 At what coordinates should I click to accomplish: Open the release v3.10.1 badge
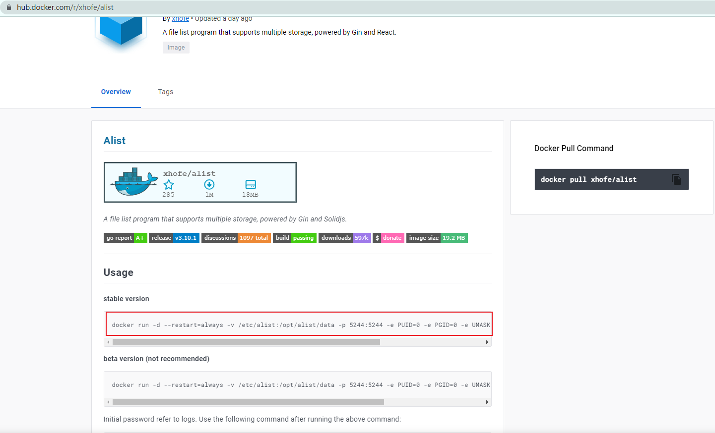174,238
